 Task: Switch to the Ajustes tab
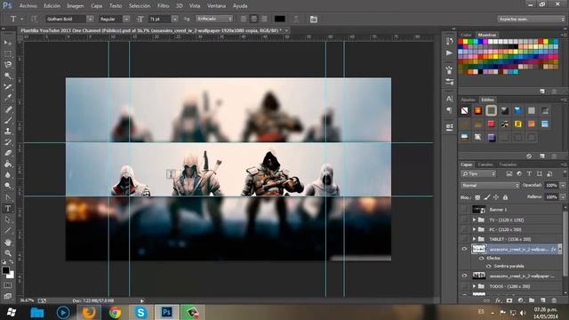click(x=468, y=100)
